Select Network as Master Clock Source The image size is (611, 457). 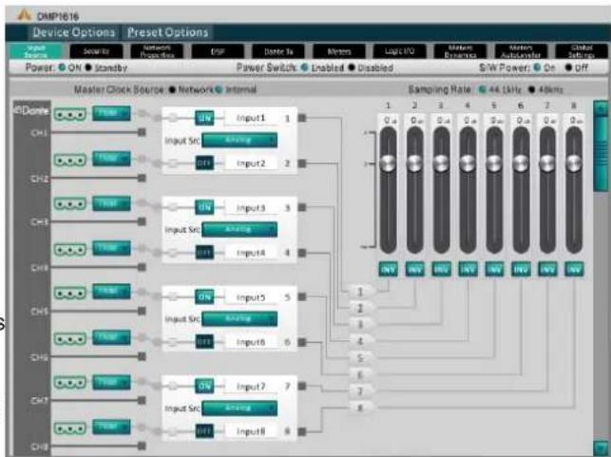pos(172,89)
